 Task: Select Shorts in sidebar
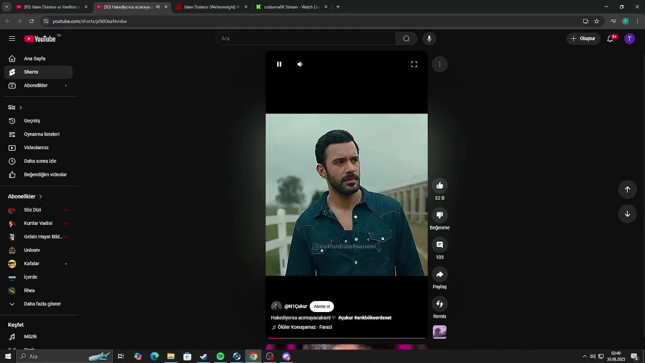point(38,72)
